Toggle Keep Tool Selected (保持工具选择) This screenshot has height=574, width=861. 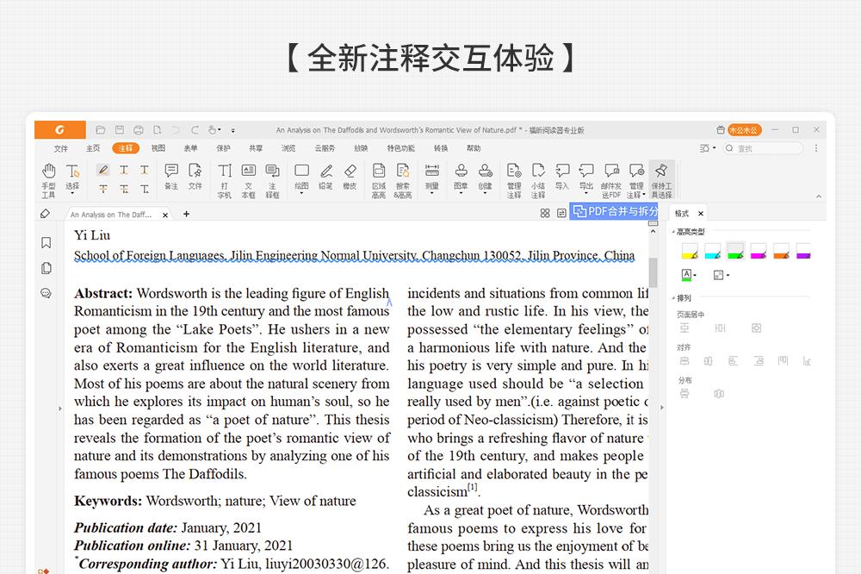click(661, 180)
